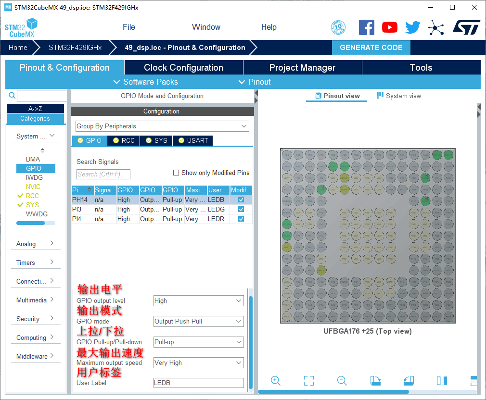Click the User Label input field
Viewport: 486px width, 400px height.
[x=198, y=383]
